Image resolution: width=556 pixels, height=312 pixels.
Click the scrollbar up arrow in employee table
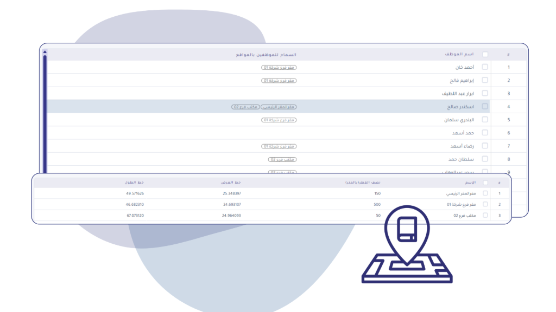[45, 53]
